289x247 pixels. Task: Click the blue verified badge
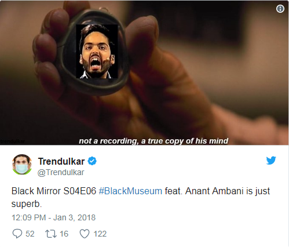(x=92, y=161)
